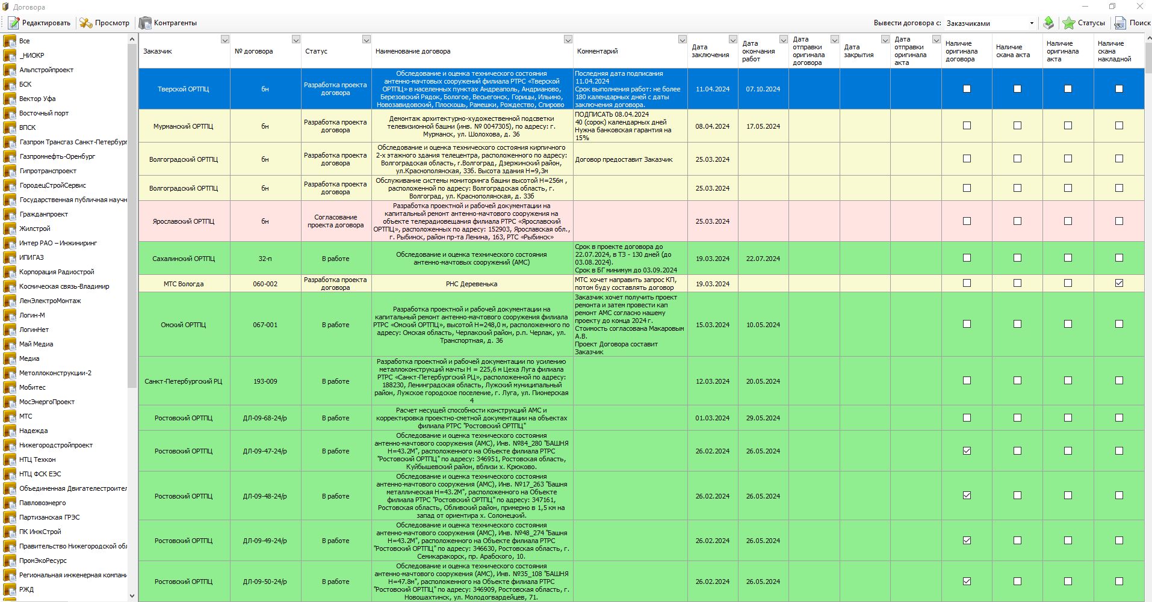Viewport: 1152px width, 602px height.
Task: Click the Логин-М folder icon
Action: click(10, 315)
